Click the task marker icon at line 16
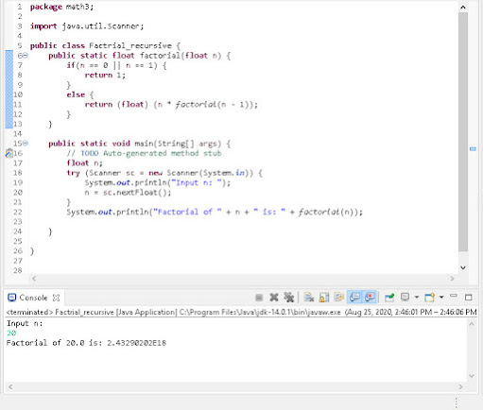The height and width of the screenshot is (410, 483). click(9, 153)
